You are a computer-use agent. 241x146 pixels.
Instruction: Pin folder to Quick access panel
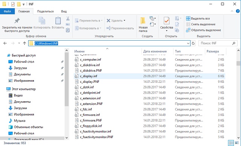tap(17, 24)
